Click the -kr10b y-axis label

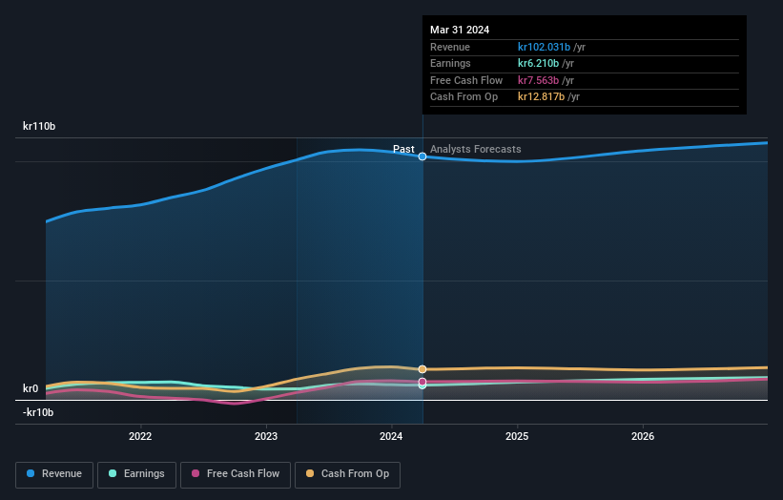point(38,412)
